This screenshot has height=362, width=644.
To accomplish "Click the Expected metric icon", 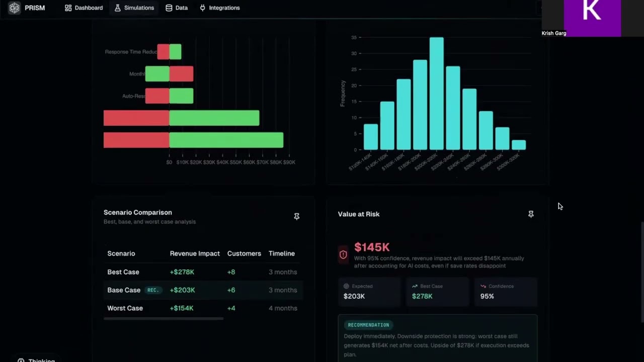I will pos(346,286).
